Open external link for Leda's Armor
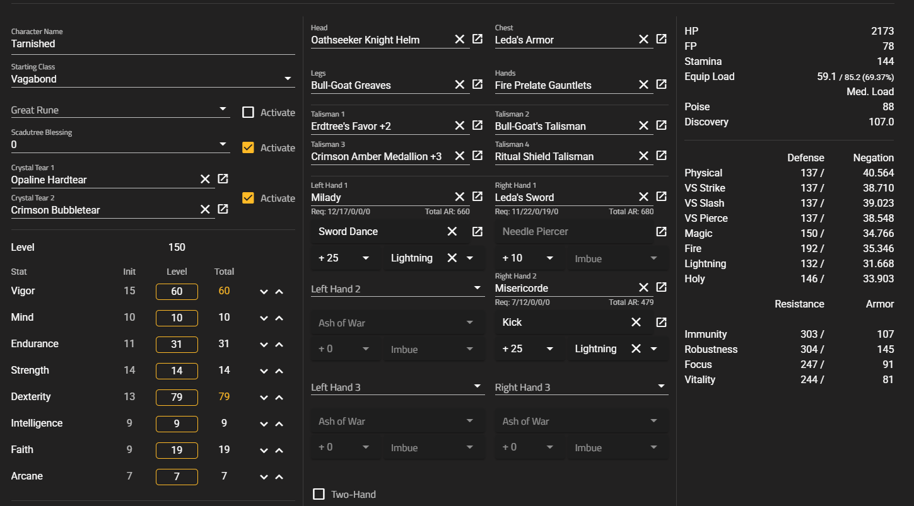Viewport: 914px width, 506px height. click(x=661, y=39)
